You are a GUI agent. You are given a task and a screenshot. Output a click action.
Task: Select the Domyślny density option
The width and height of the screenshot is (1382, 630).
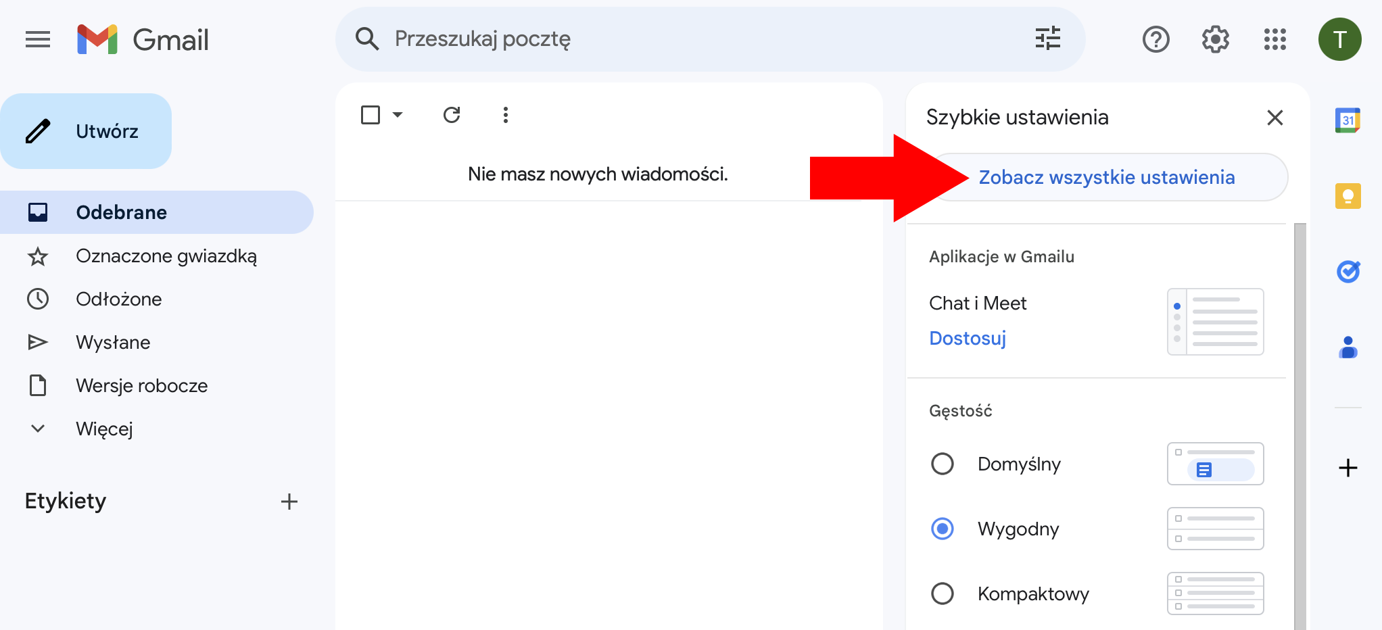pyautogui.click(x=943, y=464)
